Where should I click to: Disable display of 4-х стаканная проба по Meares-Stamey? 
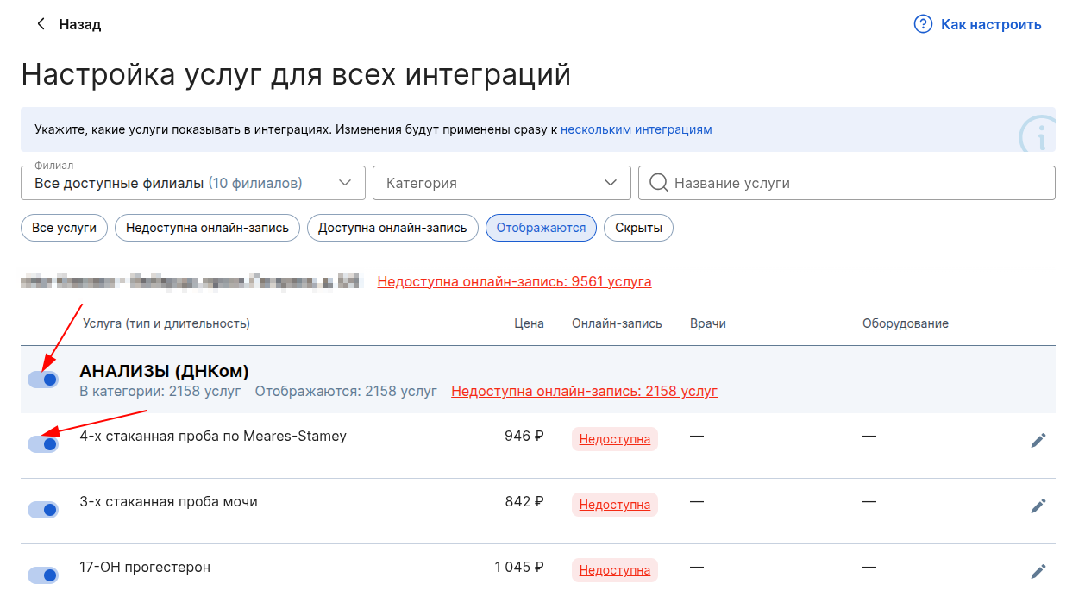43,443
